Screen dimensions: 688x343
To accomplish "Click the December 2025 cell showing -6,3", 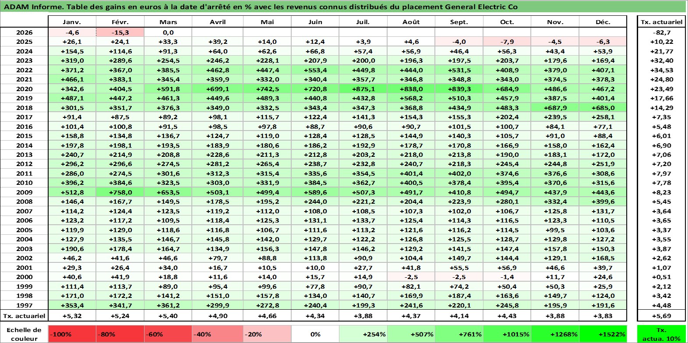I will 603,42.
